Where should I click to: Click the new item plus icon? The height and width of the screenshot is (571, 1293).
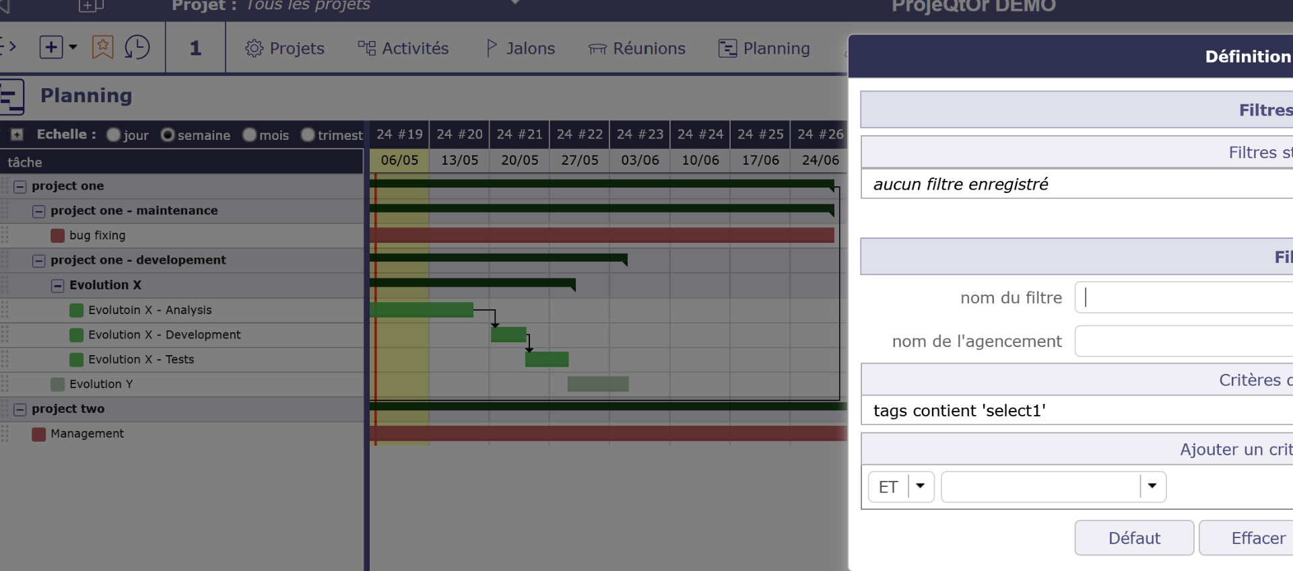tap(51, 48)
